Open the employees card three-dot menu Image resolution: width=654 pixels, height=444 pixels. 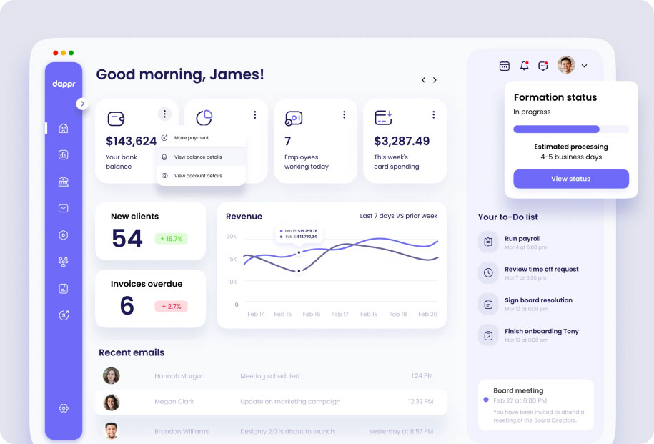click(344, 114)
